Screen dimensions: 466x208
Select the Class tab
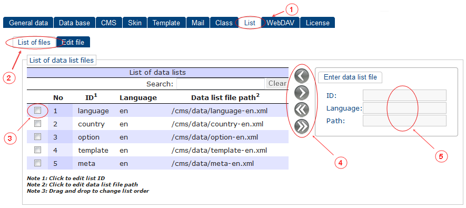coord(224,23)
